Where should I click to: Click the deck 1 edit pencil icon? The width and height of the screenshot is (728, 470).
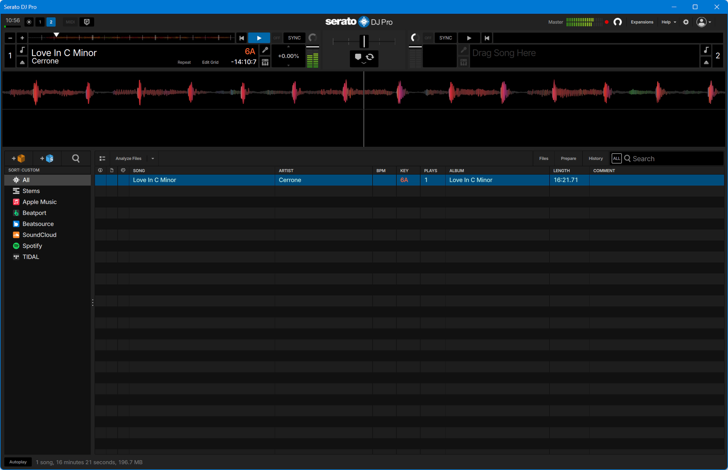point(265,50)
